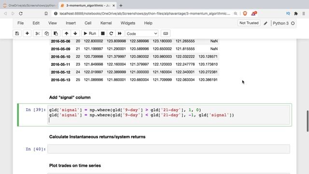Click date row 2016-05-13 in table
309x174 pixels.
pyautogui.click(x=60, y=80)
